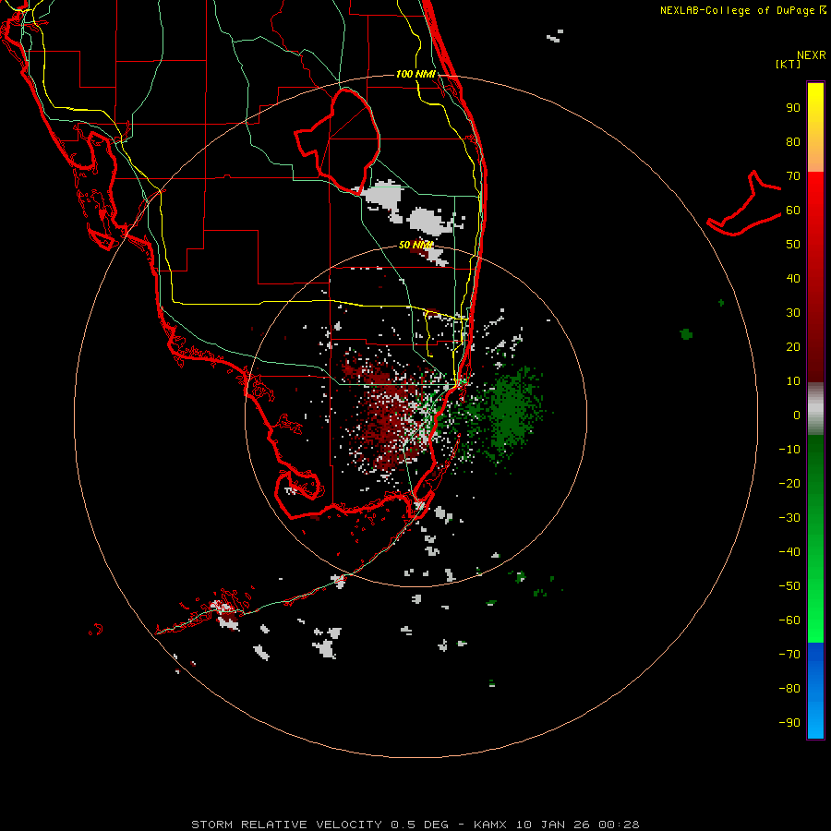The width and height of the screenshot is (831, 831).
Task: Click the -40 value on the velocity scale
Action: pos(789,552)
